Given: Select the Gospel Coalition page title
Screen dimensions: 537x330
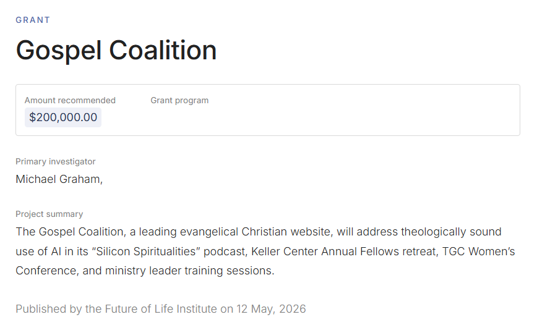Looking at the screenshot, I should pos(116,51).
